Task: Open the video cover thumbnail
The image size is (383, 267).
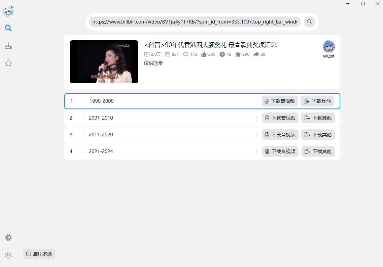Action: [104, 62]
